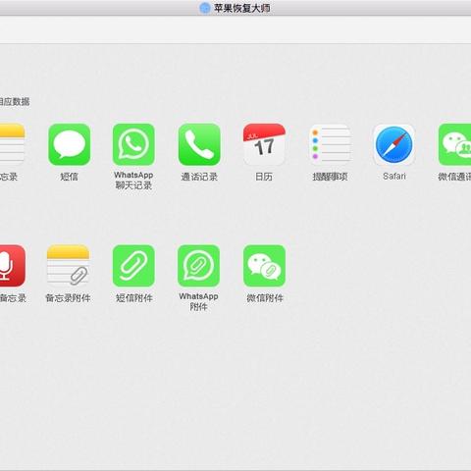The width and height of the screenshot is (471, 471).
Task: Click the 日历 text label
Action: 264,177
